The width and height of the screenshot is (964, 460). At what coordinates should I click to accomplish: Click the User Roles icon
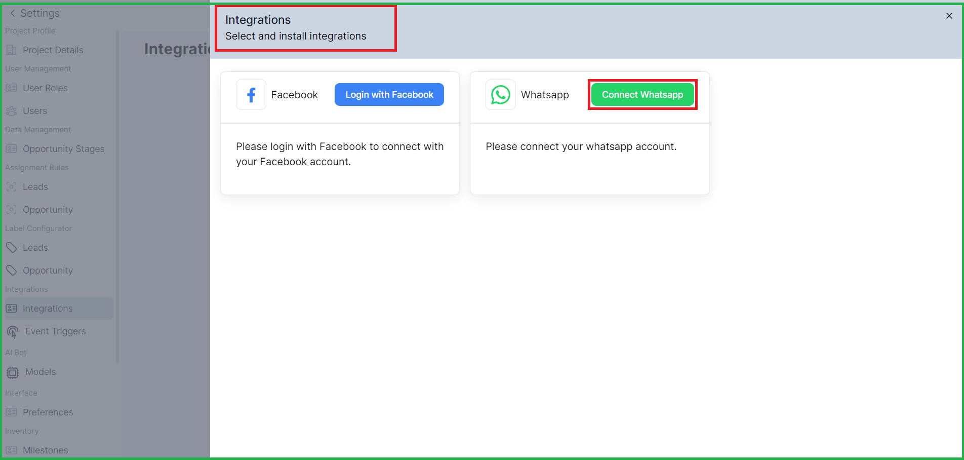12,88
